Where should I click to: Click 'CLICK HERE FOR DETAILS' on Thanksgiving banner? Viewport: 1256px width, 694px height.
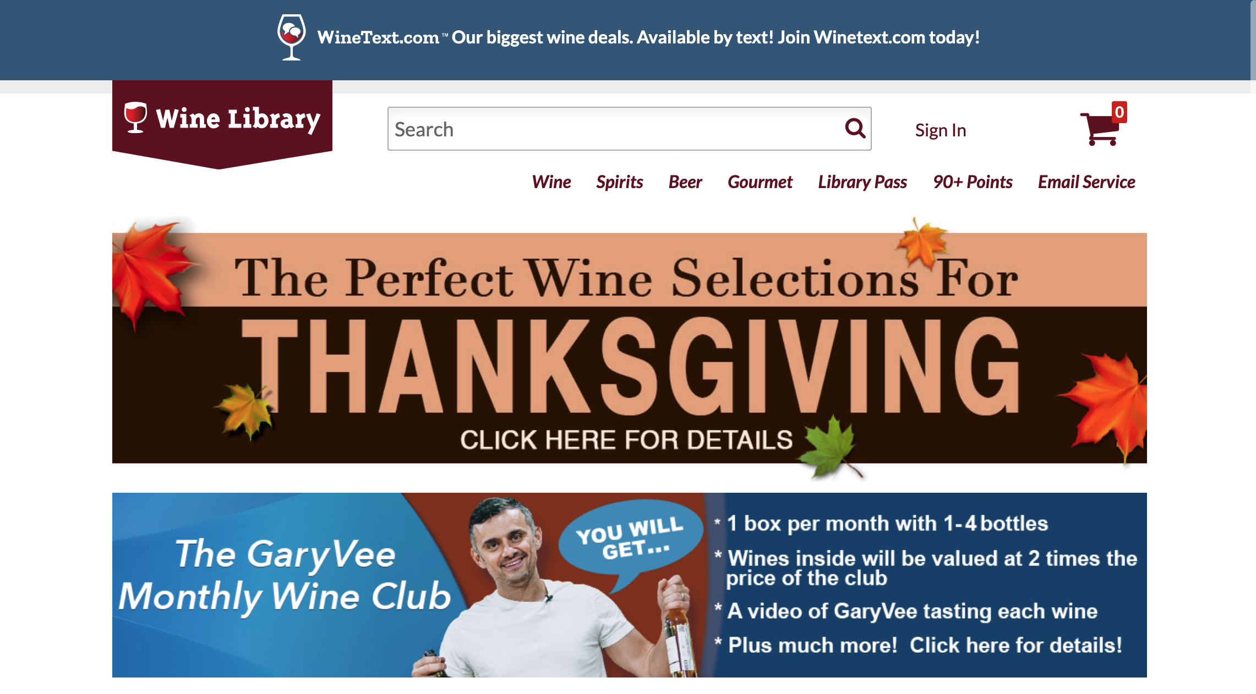click(x=626, y=440)
